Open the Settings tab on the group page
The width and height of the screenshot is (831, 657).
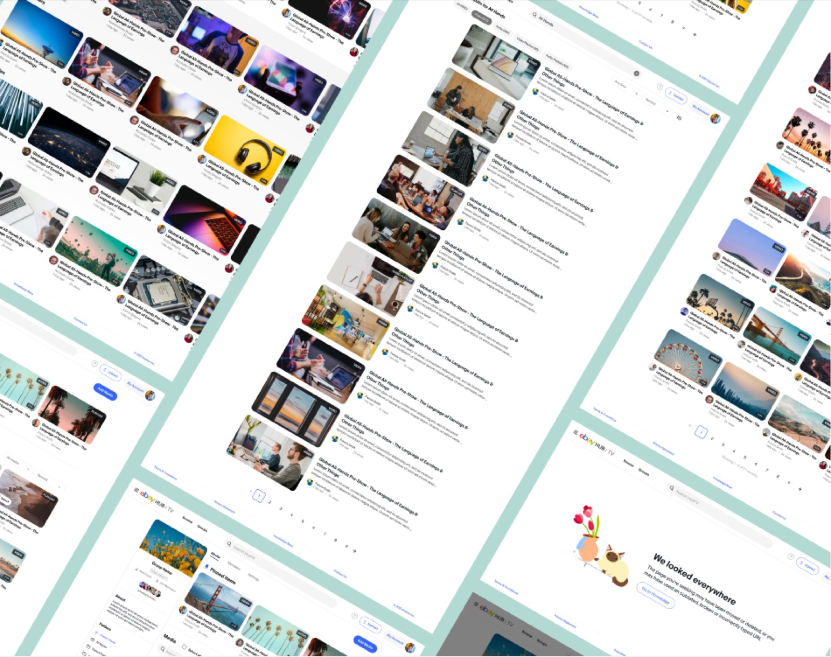[x=253, y=578]
